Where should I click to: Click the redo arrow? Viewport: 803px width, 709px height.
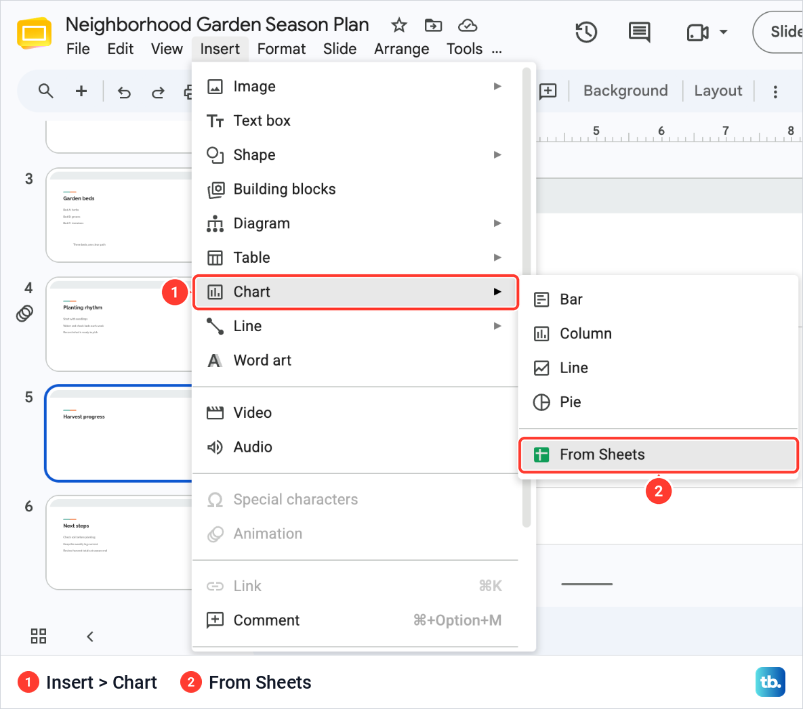158,92
